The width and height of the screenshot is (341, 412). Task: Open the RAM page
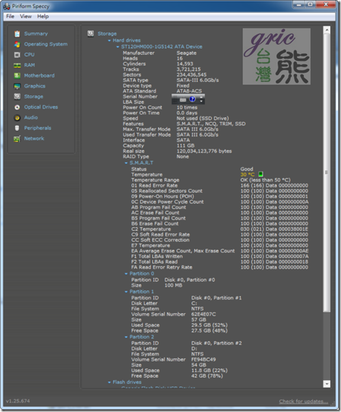coord(29,65)
